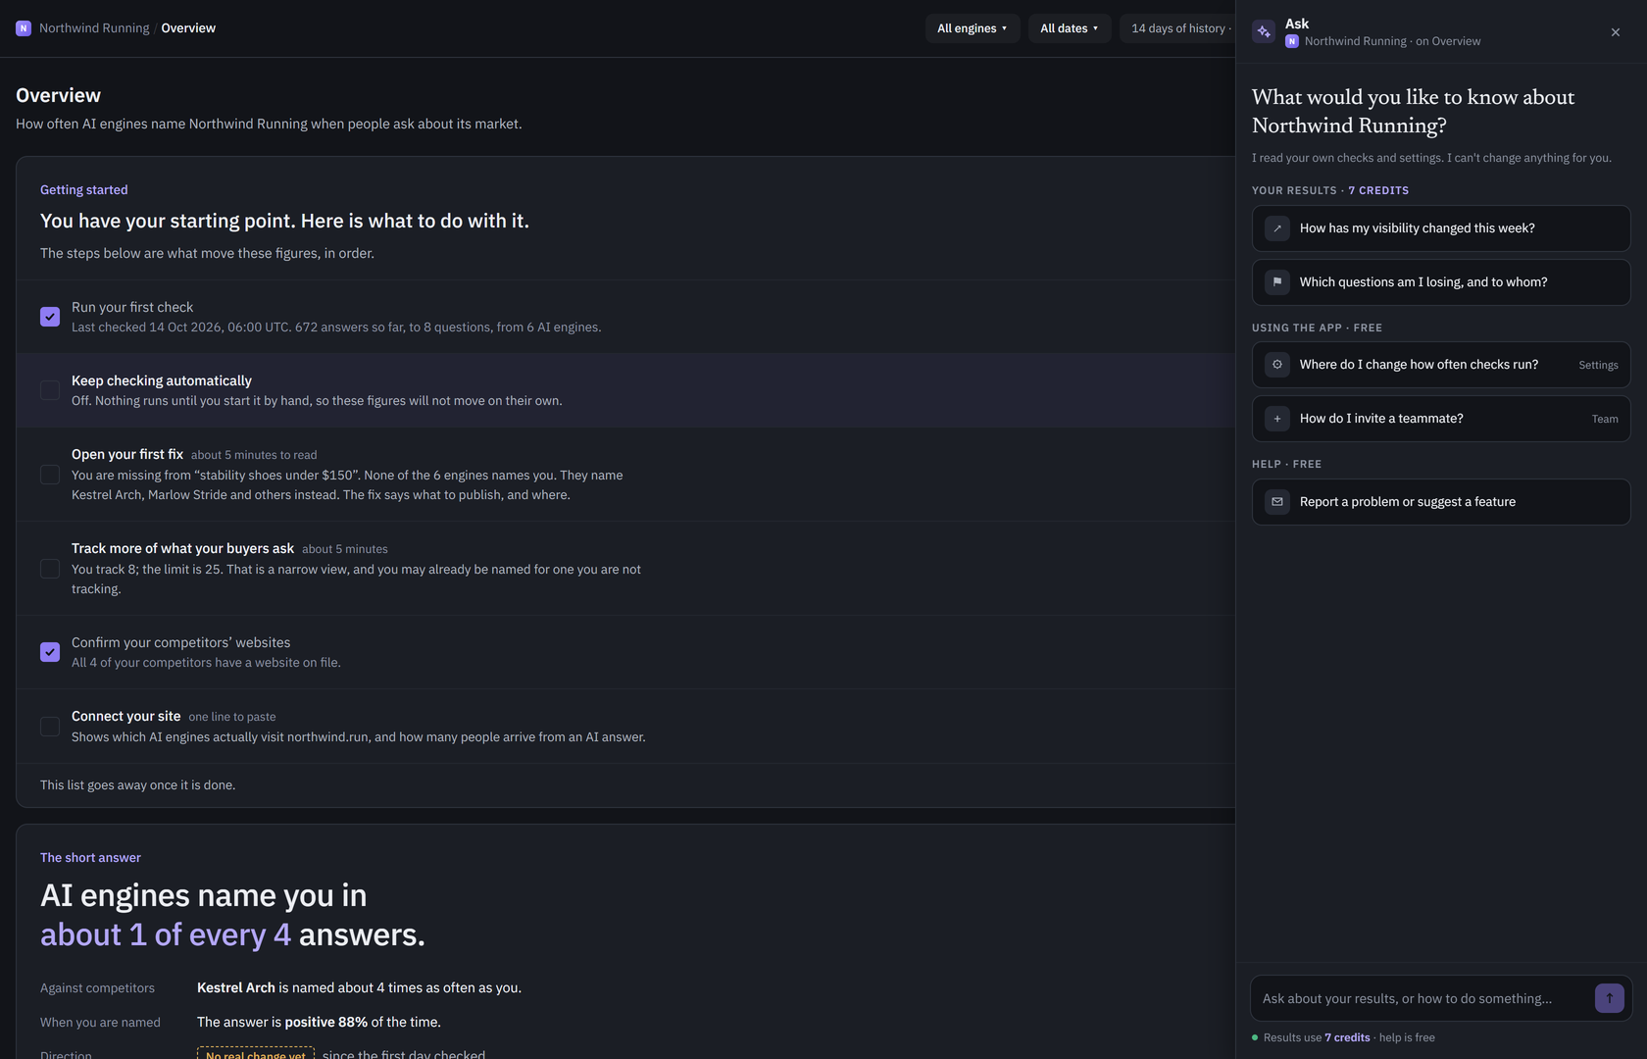This screenshot has height=1059, width=1647.
Task: Click the 7 CREDITS label beside Your Results
Action: 1378,190
